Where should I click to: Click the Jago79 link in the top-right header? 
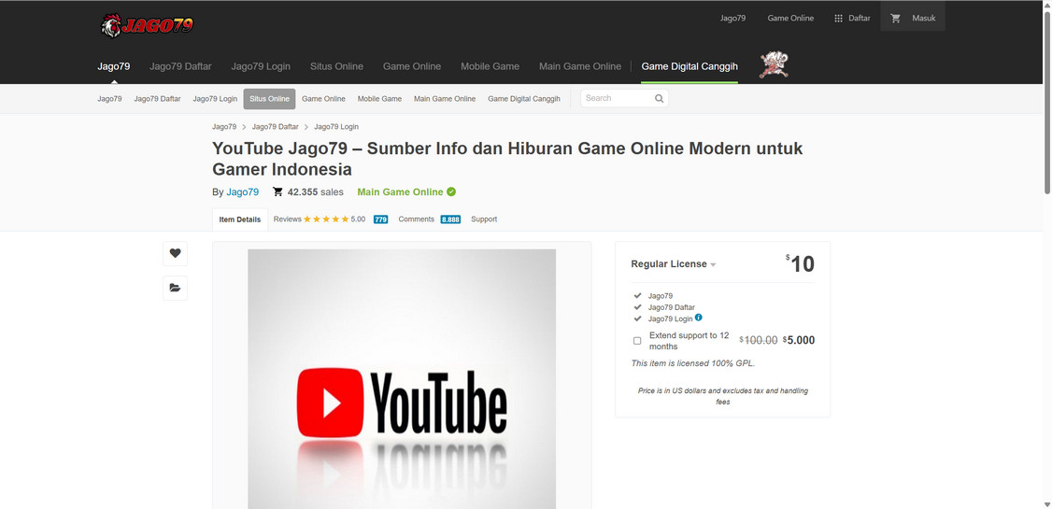(x=732, y=18)
